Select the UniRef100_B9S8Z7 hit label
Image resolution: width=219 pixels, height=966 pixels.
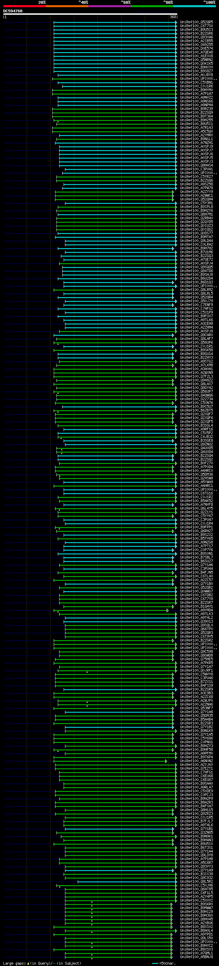[196, 71]
